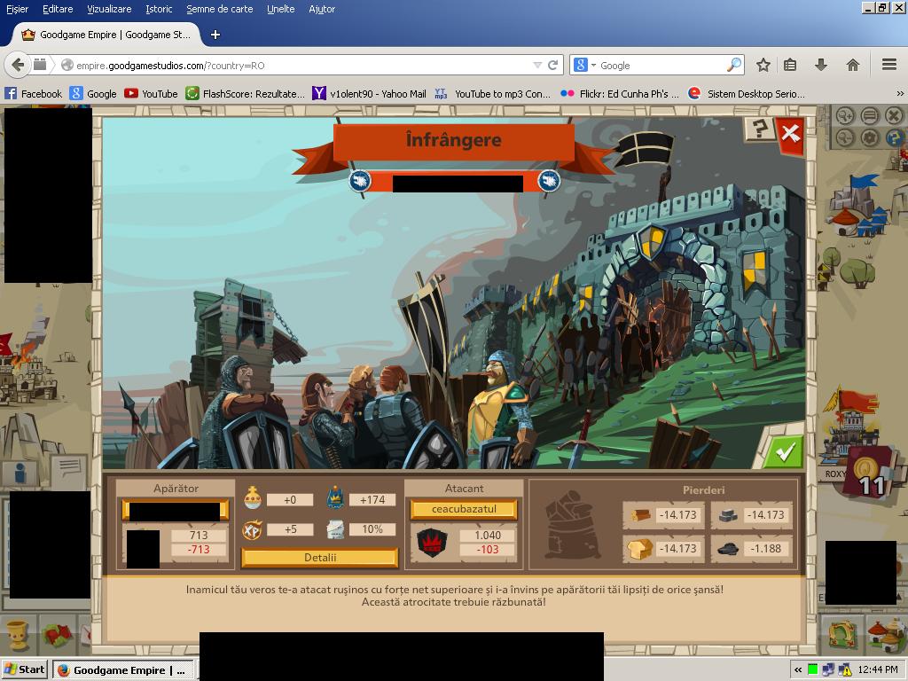Click the zoom out magnifier game button
The image size is (908, 681).
coord(845,137)
